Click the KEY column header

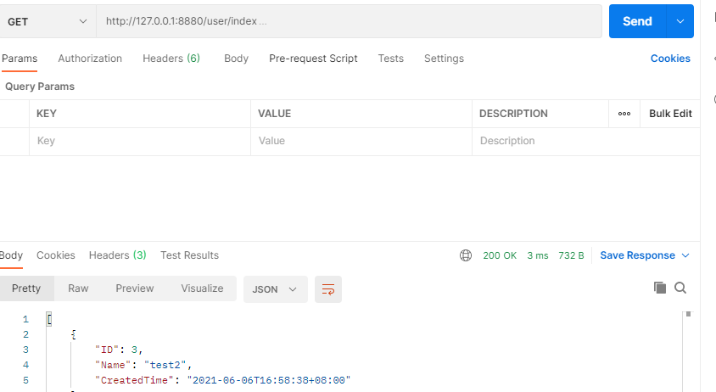pos(47,114)
